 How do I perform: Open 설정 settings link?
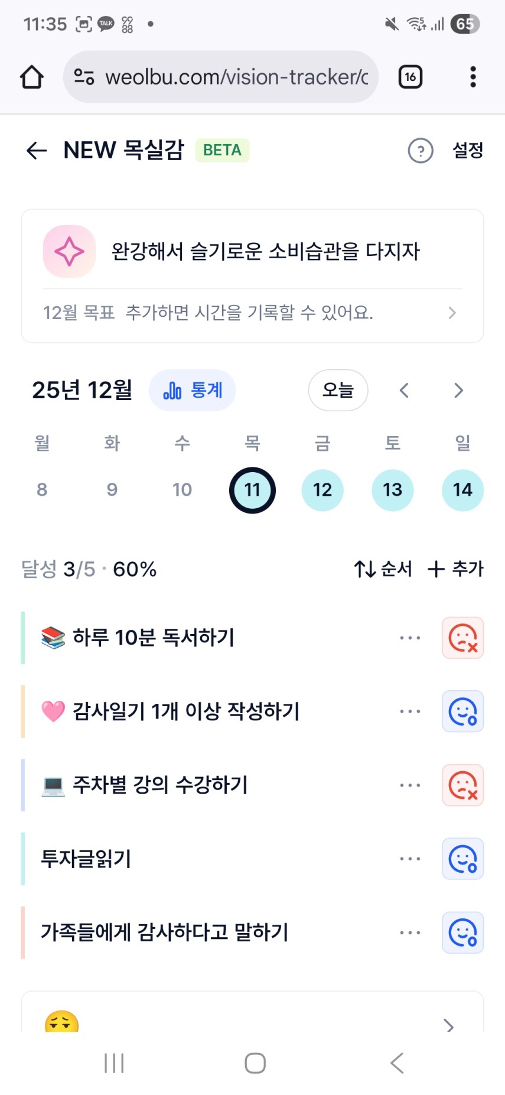click(468, 151)
